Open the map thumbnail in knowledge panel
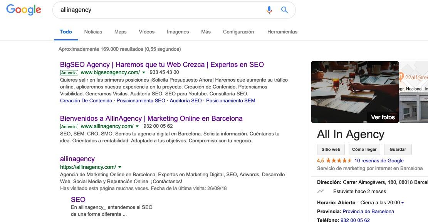The width and height of the screenshot is (428, 222). 413,76
